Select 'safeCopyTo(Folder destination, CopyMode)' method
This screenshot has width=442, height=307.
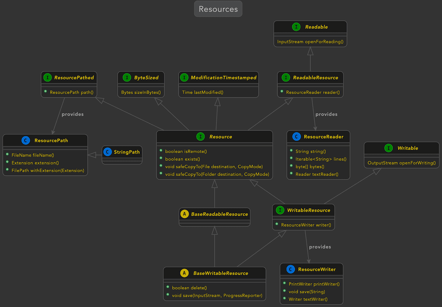(217, 174)
